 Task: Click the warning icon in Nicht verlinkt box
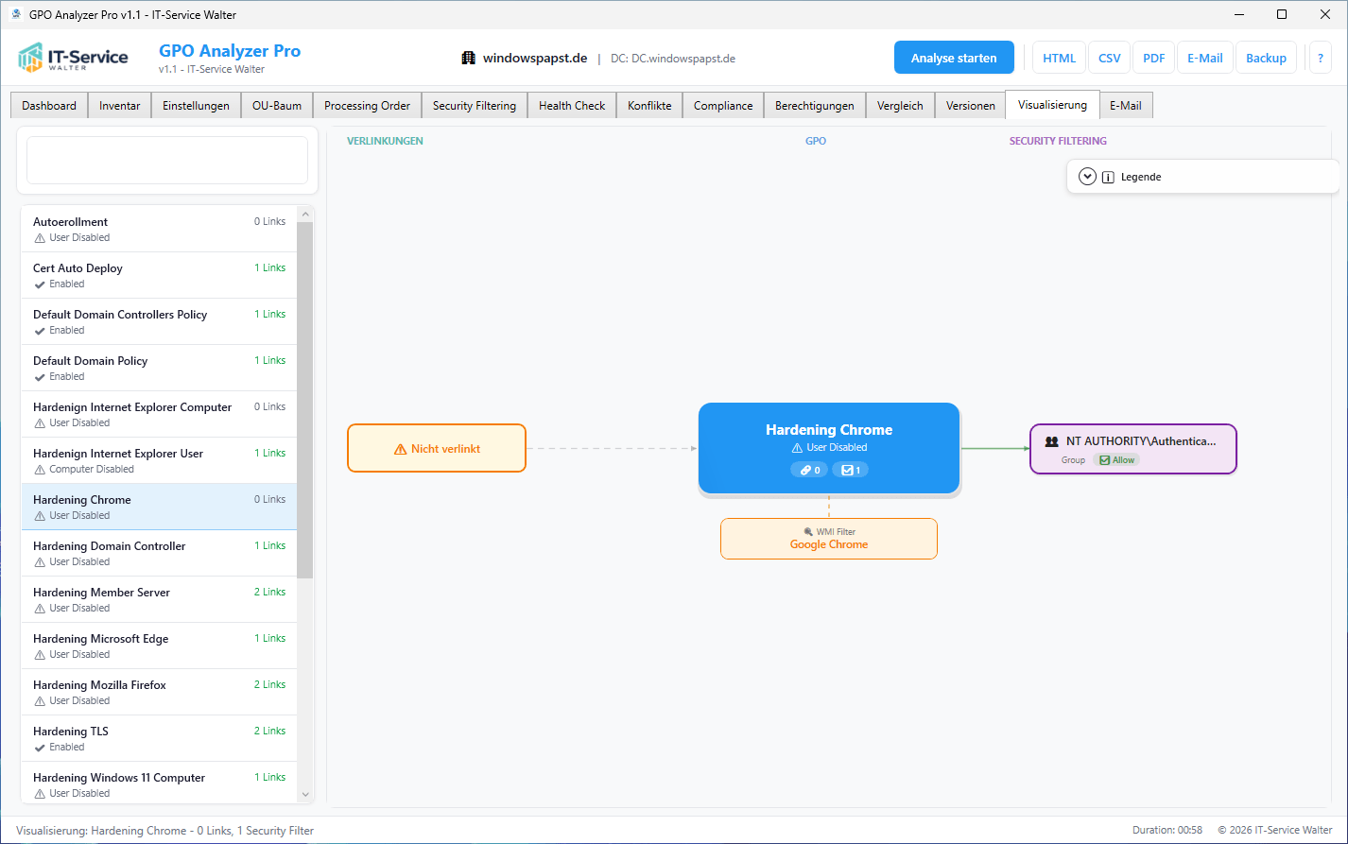400,449
